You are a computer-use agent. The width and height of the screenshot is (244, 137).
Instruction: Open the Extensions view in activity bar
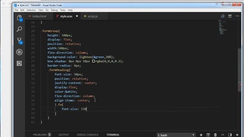point(19,64)
